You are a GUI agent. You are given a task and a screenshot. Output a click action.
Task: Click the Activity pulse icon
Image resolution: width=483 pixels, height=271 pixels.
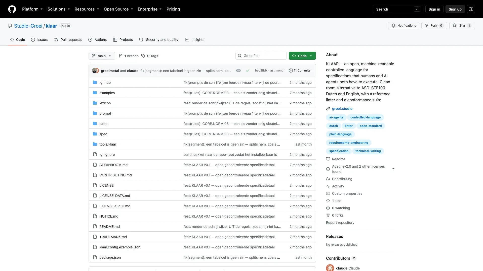pos(328,186)
